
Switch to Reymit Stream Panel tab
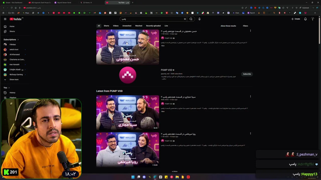click(66, 2)
